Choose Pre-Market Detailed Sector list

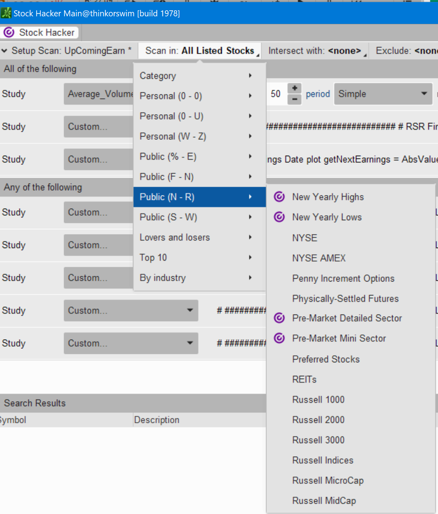351,318
